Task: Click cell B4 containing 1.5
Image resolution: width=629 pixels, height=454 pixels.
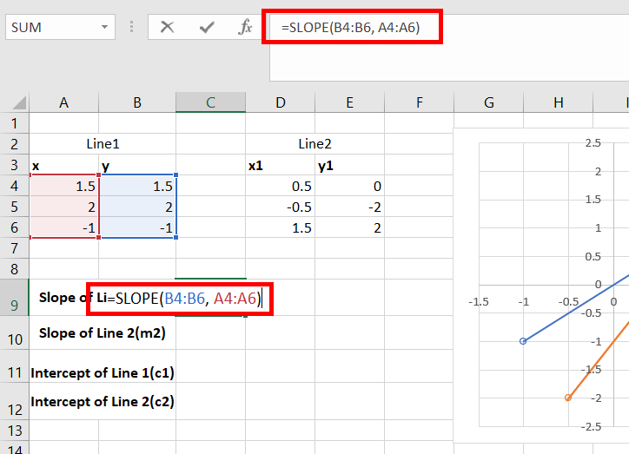Action: 137,186
